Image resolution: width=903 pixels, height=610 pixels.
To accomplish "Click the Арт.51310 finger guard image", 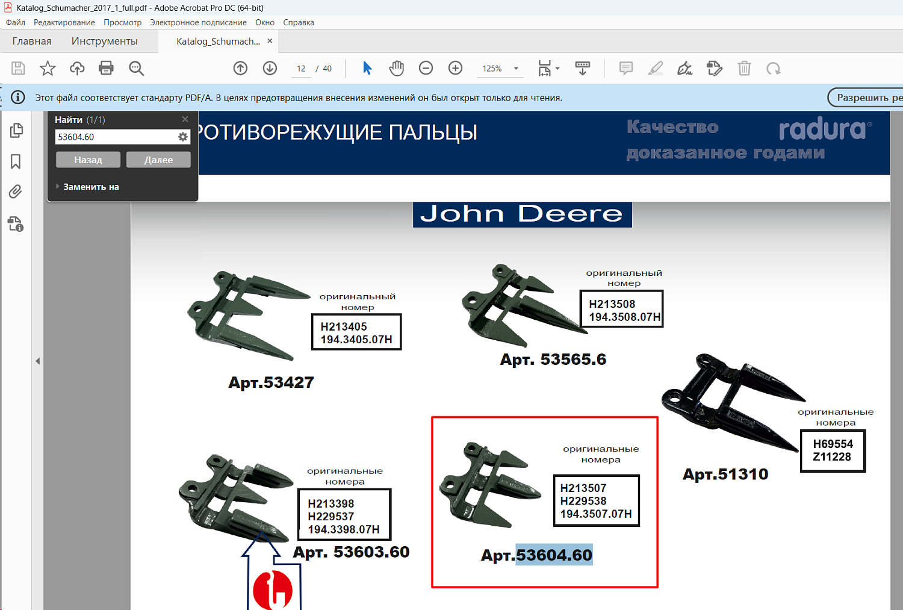I will coord(733,402).
